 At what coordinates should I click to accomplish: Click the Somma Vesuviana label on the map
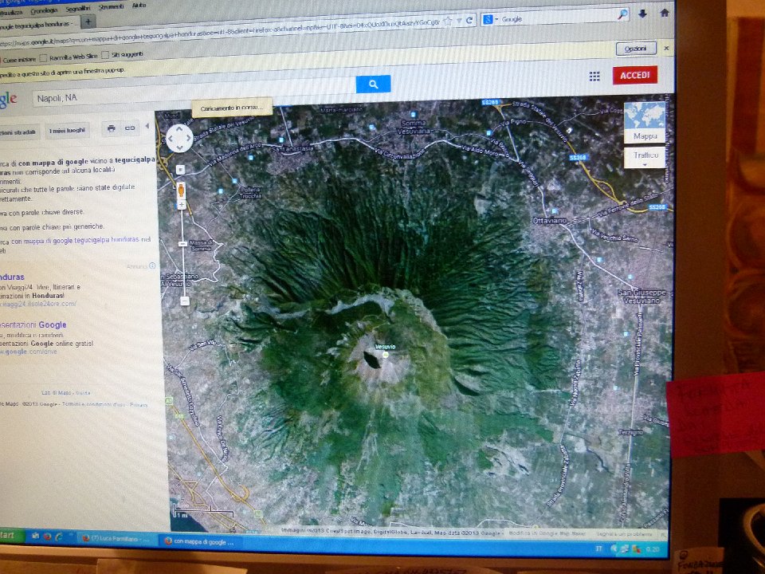[x=413, y=128]
